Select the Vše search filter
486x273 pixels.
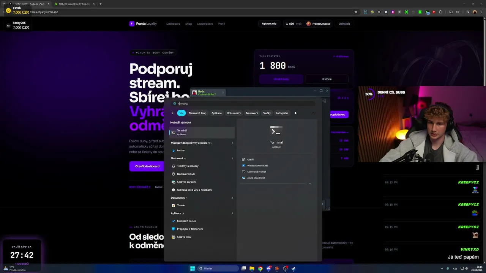(x=181, y=113)
